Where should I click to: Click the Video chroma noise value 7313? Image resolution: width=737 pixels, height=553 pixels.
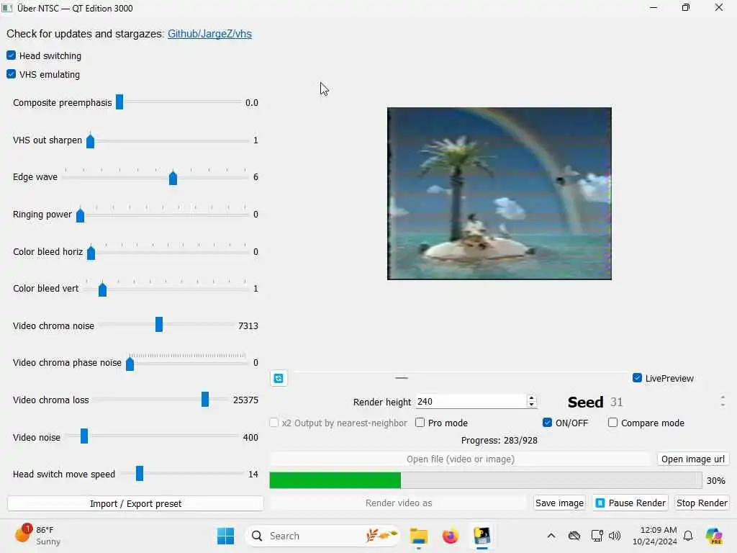coord(248,325)
